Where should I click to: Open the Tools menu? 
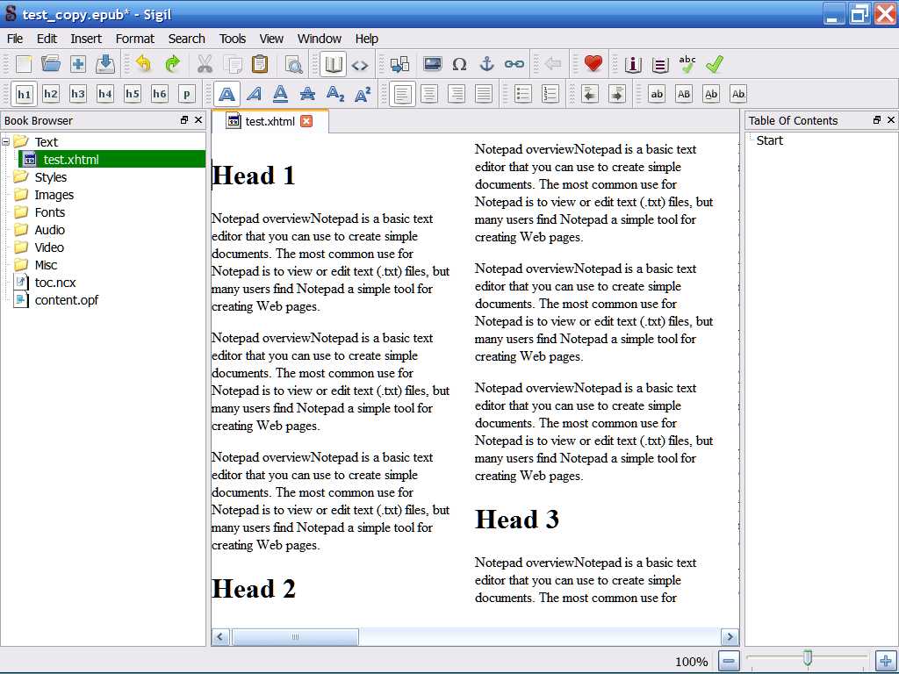(x=232, y=39)
